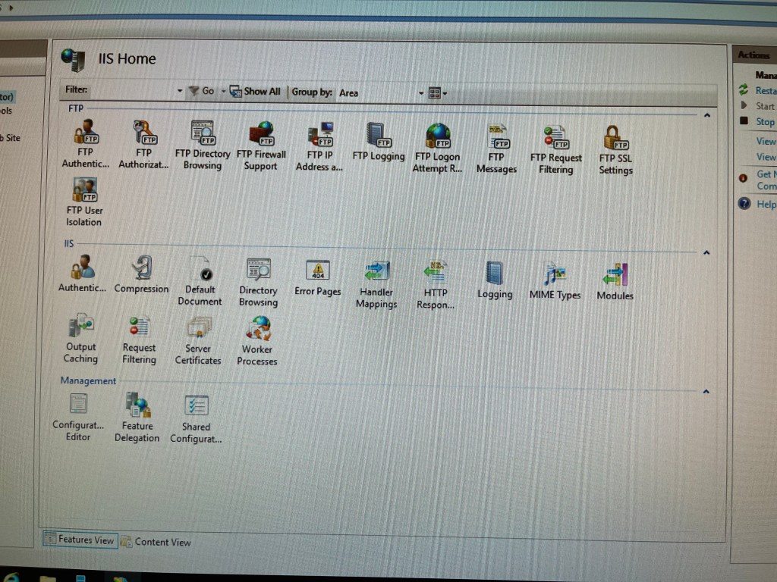Open FTP User Isolation feature
Screen dimensions: 777x582
(x=84, y=191)
